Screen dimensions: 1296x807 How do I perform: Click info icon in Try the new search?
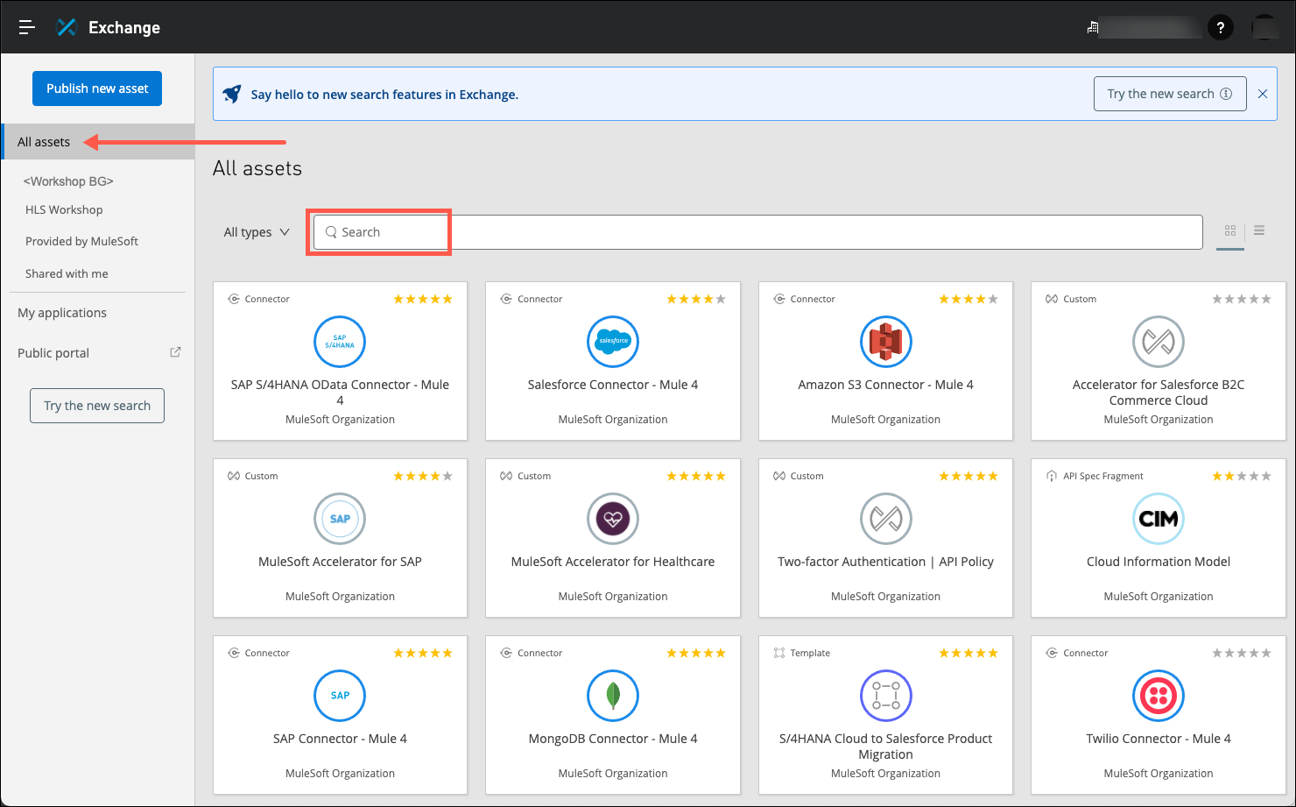[x=1226, y=94]
